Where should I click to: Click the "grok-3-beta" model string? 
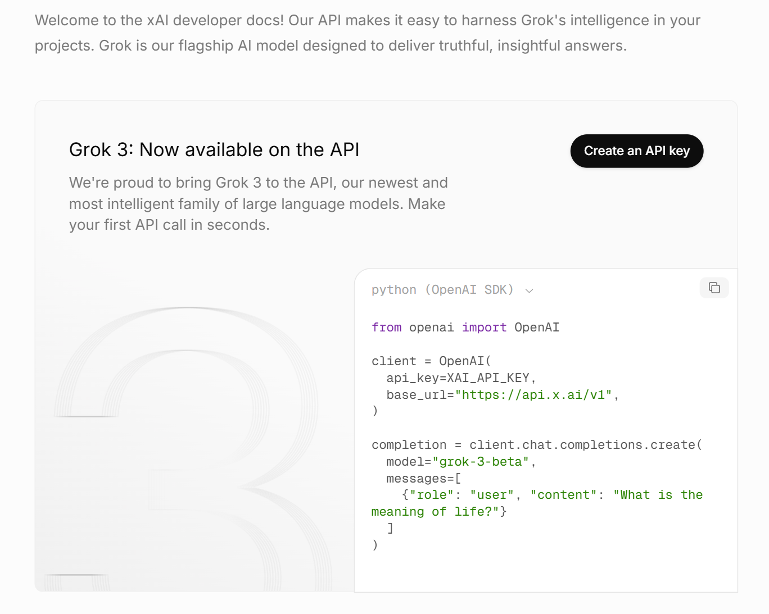[481, 462]
